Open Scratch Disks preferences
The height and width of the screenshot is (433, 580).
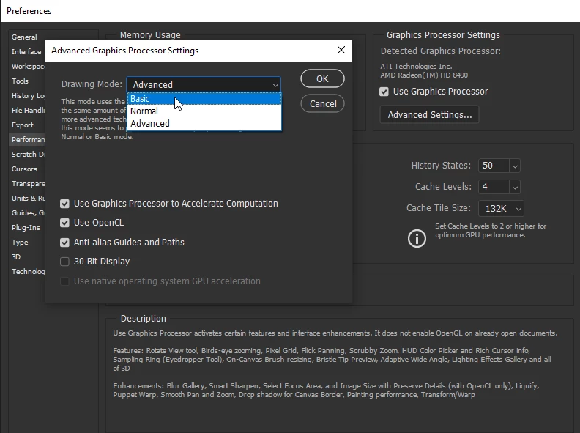pos(28,155)
